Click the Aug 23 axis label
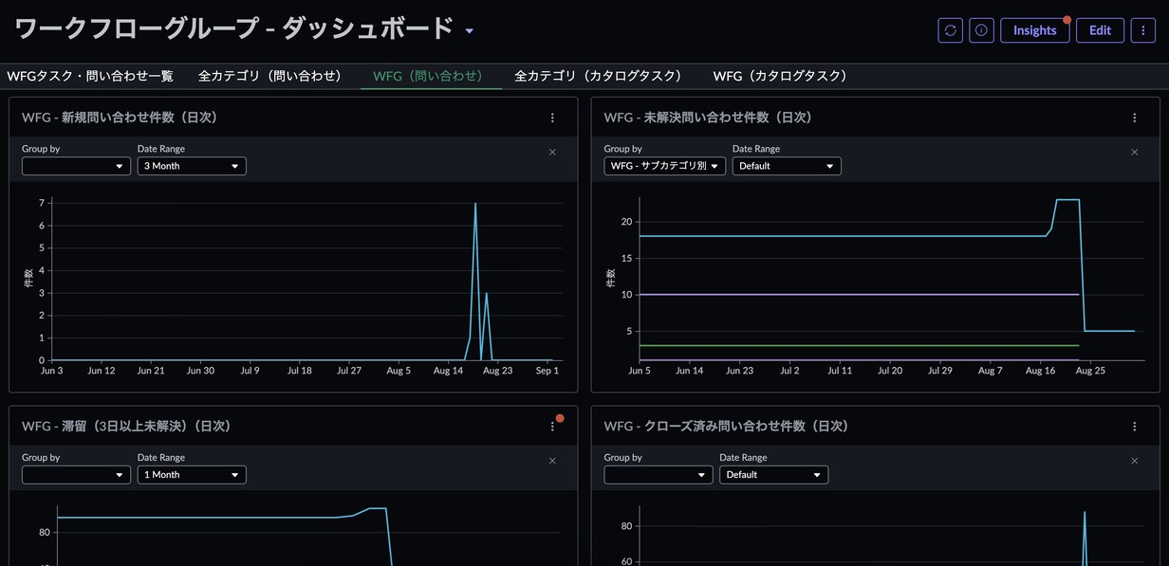 click(x=497, y=371)
